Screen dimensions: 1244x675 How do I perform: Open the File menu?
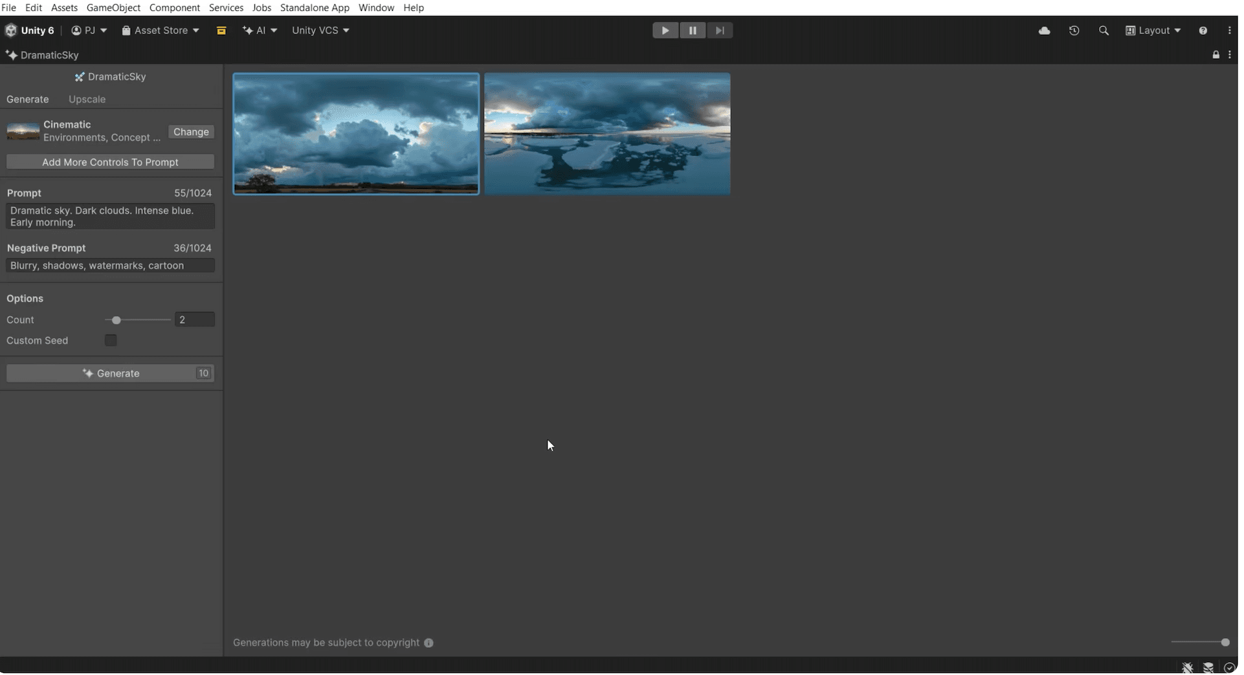(9, 8)
